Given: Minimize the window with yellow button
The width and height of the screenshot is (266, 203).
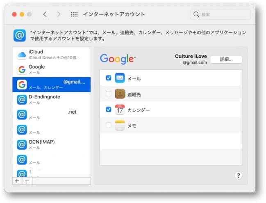Looking at the screenshot, I should (x=22, y=14).
